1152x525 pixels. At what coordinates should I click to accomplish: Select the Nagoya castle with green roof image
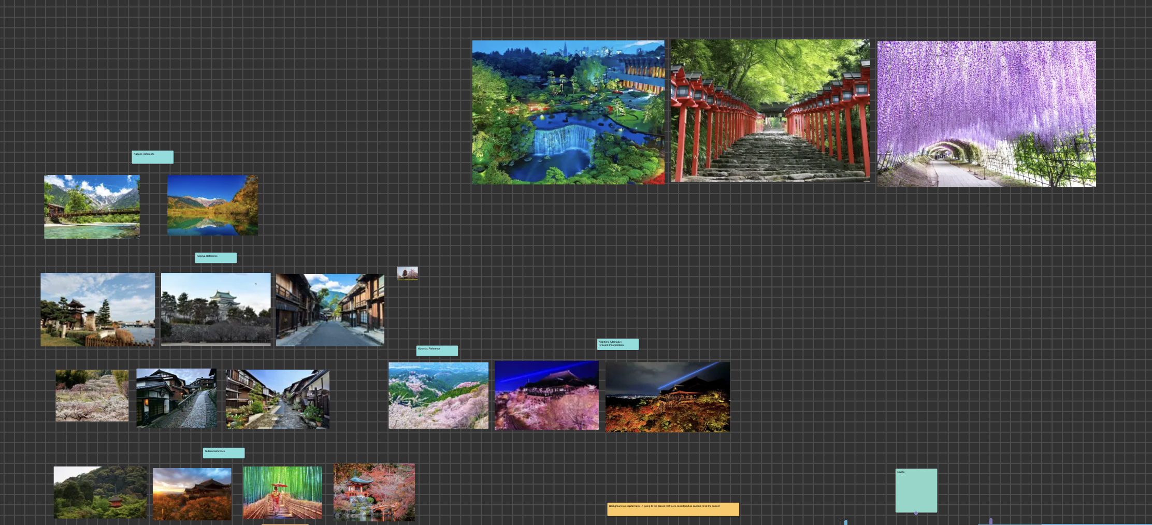[215, 309]
